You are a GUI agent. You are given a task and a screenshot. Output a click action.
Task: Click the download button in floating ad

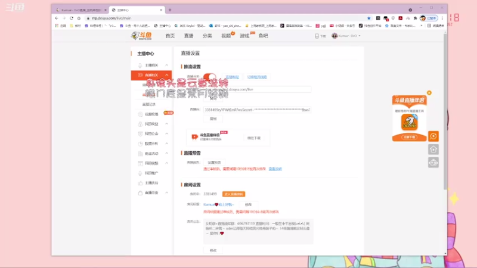(409, 138)
